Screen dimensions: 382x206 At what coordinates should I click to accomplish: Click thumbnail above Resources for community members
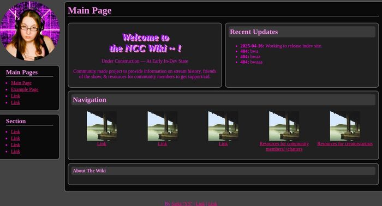tap(284, 126)
